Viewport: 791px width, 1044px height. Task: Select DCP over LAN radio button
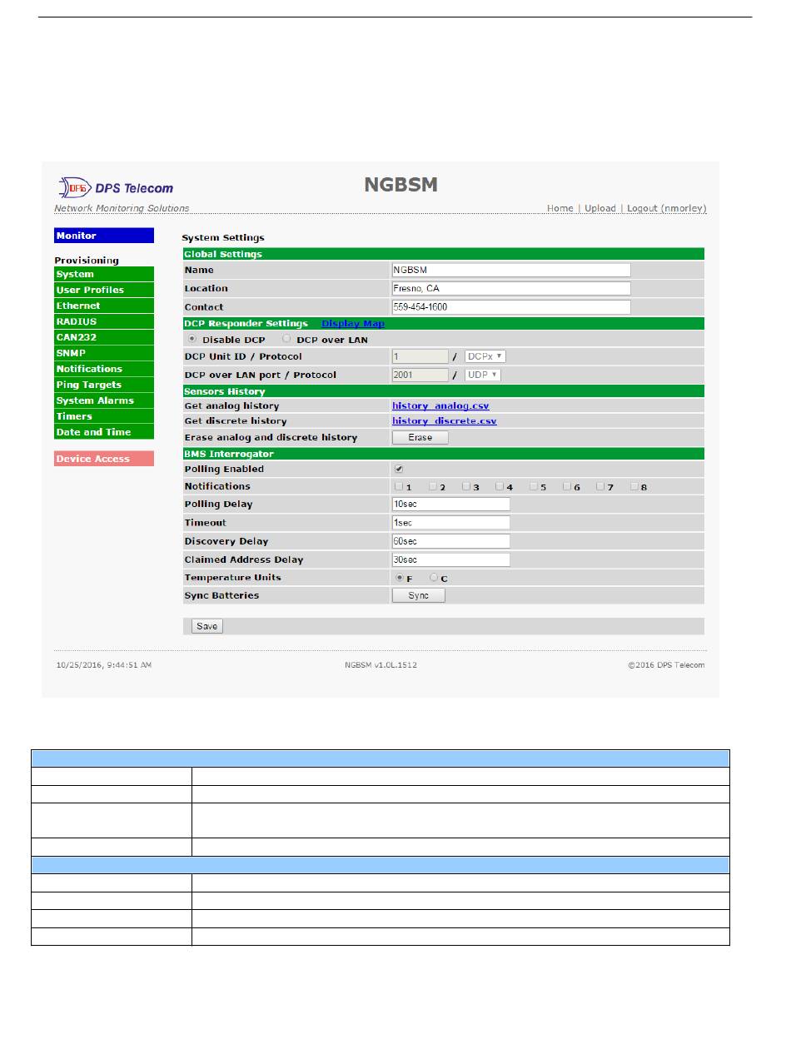coord(287,340)
